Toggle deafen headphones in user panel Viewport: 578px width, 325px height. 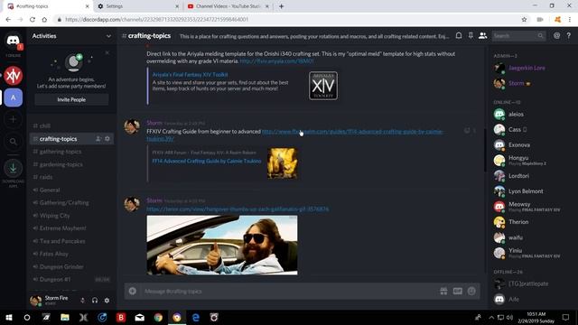pyautogui.click(x=95, y=301)
